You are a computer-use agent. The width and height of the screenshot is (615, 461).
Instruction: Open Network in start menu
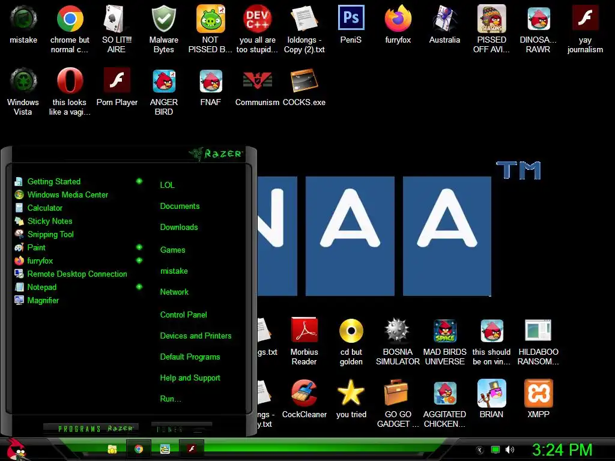coord(174,292)
